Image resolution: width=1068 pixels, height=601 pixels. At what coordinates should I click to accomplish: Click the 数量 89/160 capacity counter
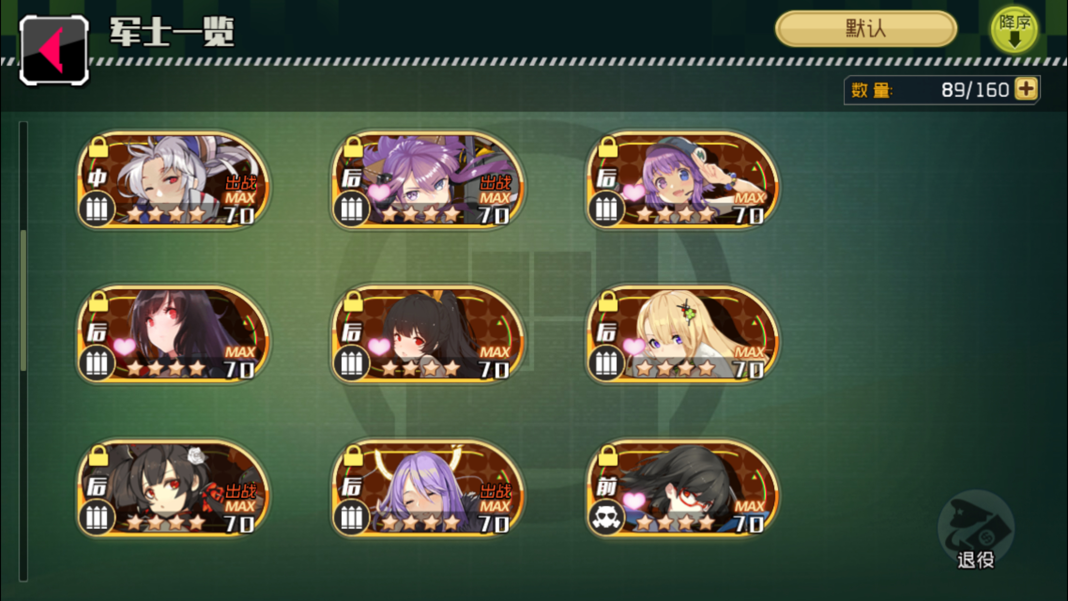pos(942,90)
